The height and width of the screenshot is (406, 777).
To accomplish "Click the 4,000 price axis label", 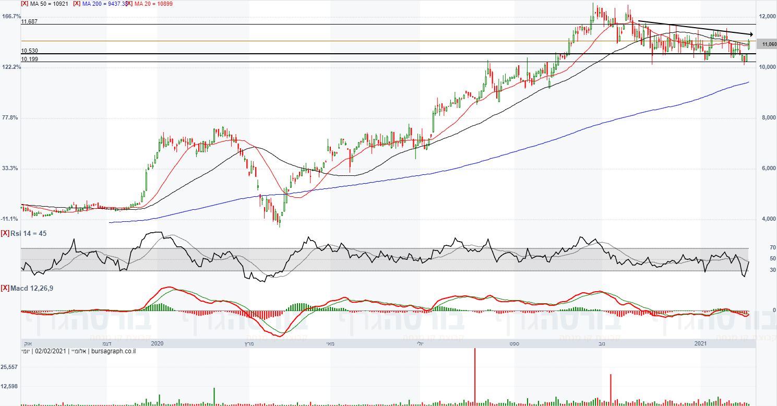I will pos(769,219).
